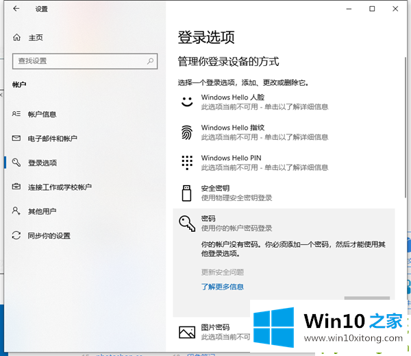Click the 登录选项 key icon in sidebar

pos(16,163)
